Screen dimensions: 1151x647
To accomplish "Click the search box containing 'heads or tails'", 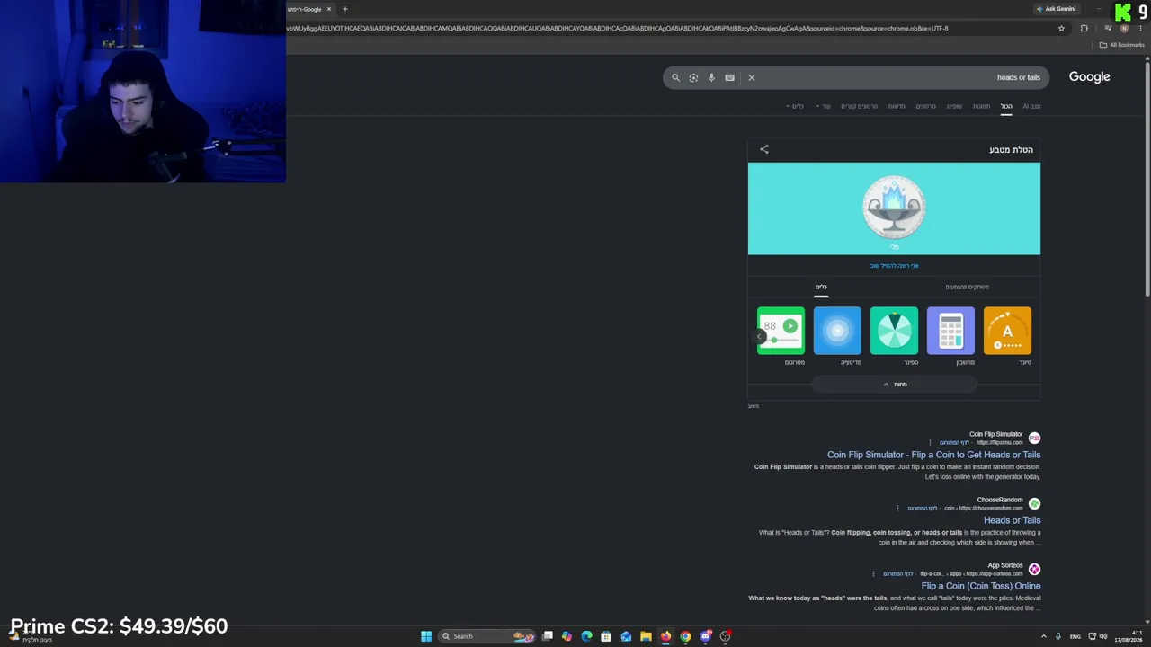I will pos(856,77).
